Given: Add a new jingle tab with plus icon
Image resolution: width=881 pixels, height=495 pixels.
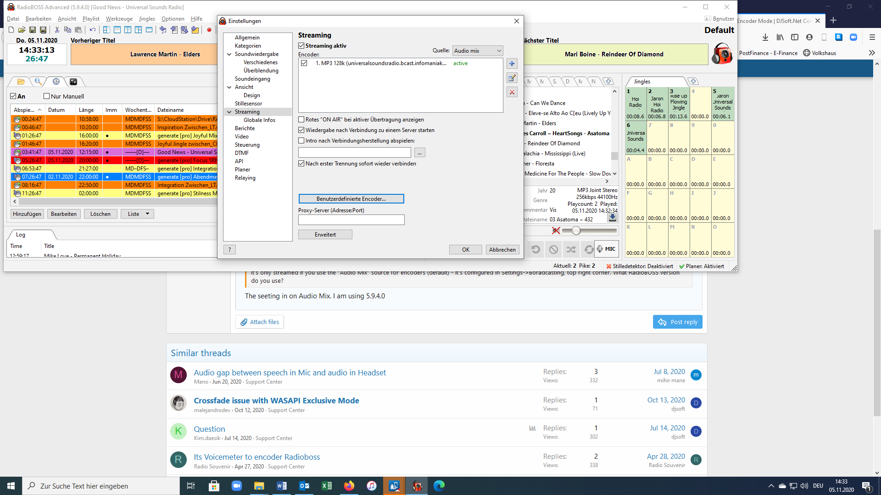Looking at the screenshot, I should click(x=693, y=82).
